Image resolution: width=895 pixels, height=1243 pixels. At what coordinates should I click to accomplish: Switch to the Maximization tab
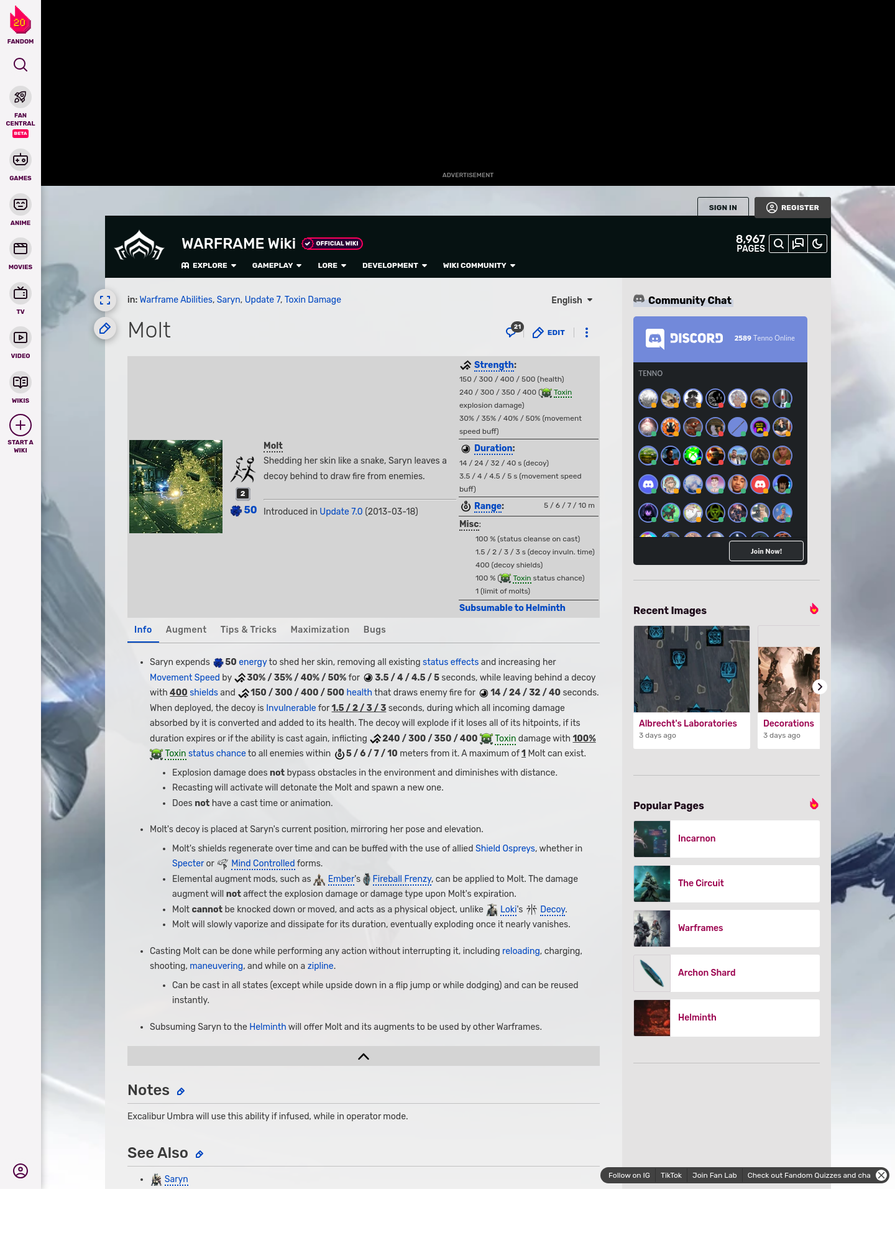(x=320, y=630)
